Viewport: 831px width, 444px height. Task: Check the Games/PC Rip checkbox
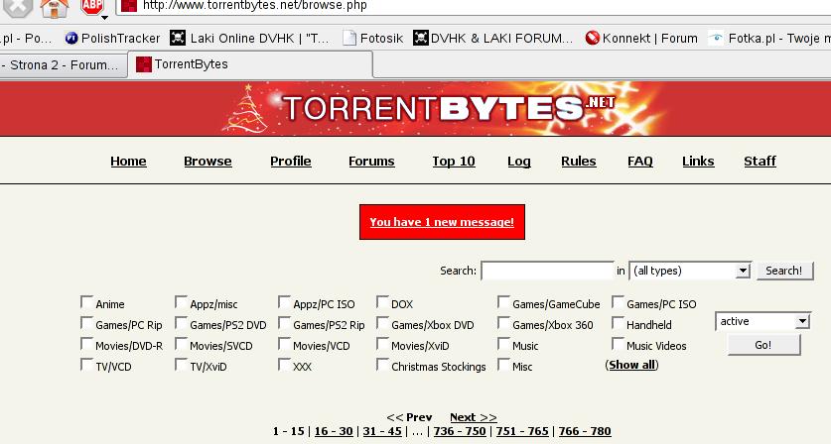[x=86, y=323]
